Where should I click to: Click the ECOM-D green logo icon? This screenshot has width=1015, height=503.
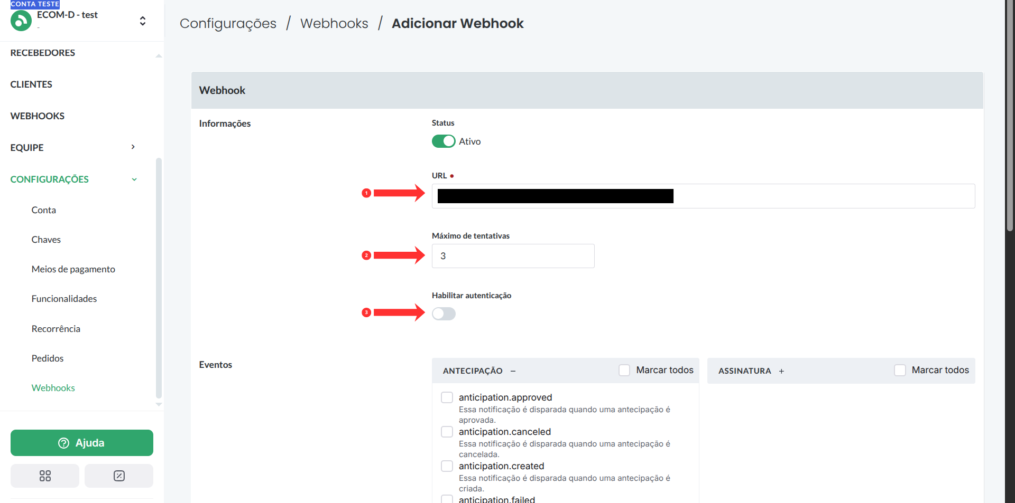click(21, 21)
